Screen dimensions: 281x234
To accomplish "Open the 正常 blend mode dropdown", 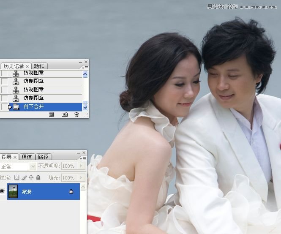I will (x=33, y=166).
